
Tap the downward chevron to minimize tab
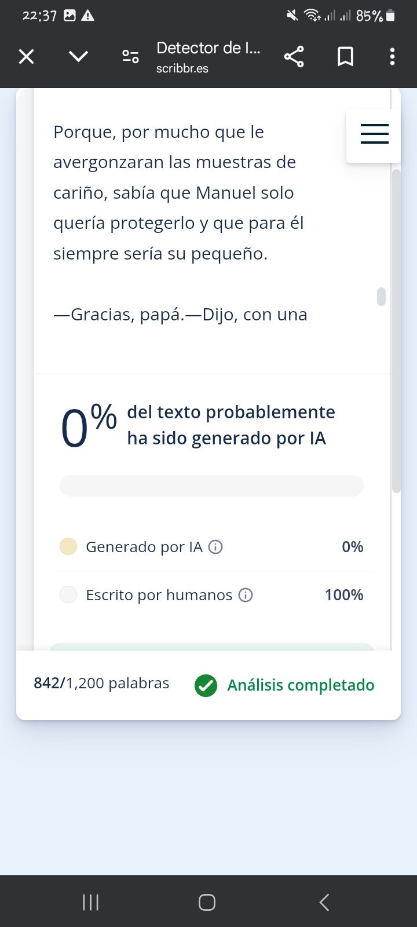pos(78,56)
